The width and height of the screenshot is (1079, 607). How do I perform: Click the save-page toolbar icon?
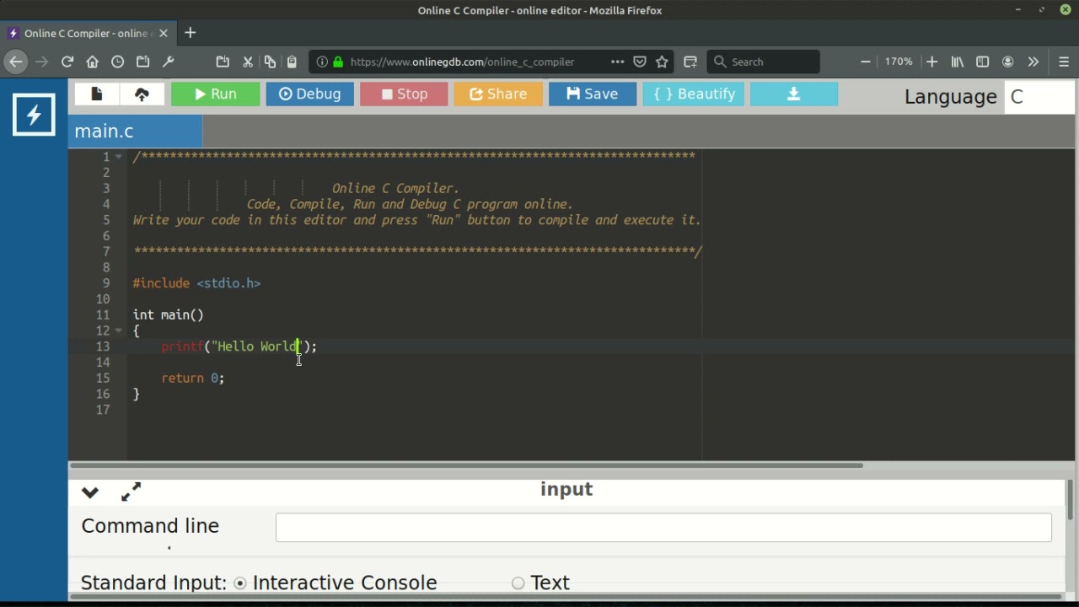pyautogui.click(x=223, y=62)
